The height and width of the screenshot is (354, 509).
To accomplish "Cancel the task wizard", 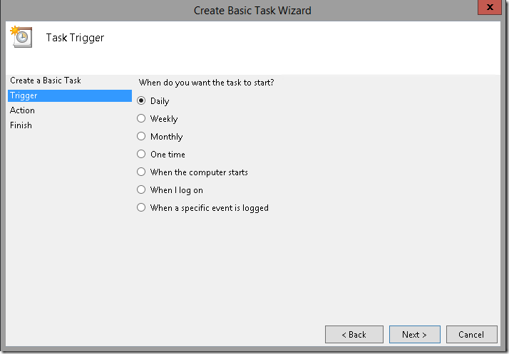I will pos(472,335).
